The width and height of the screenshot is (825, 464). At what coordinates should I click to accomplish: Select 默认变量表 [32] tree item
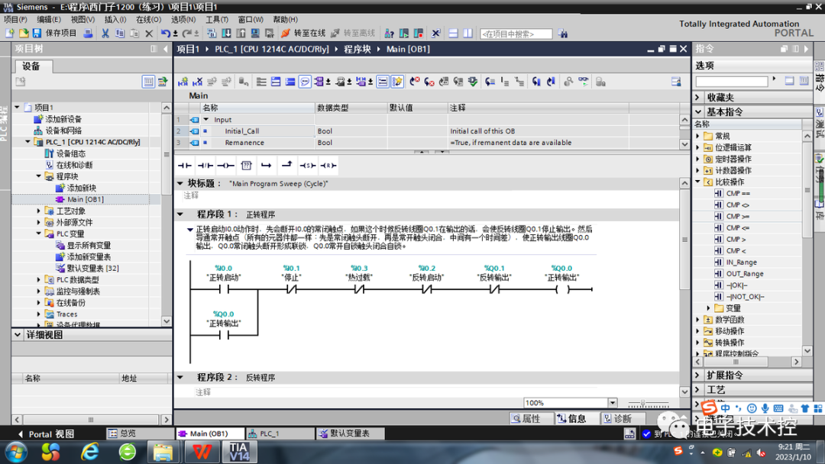[92, 269]
